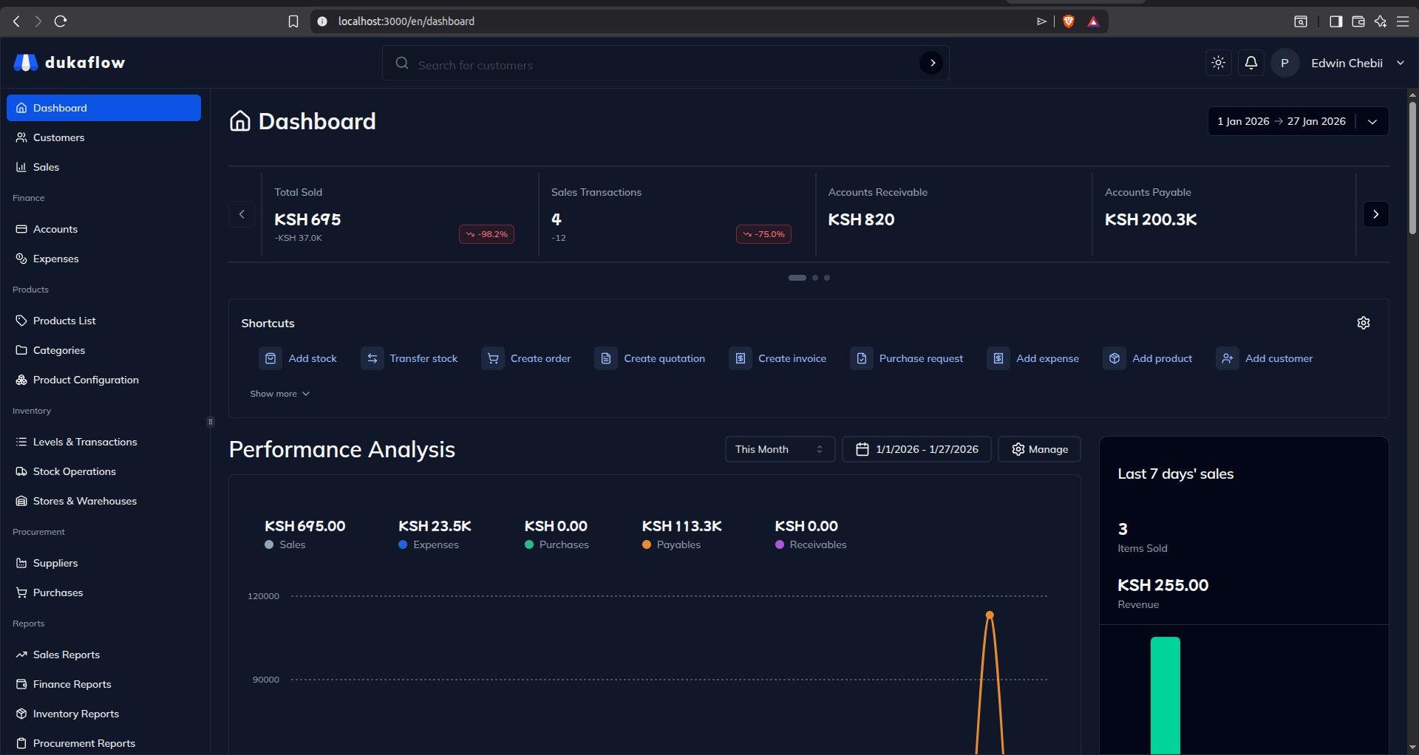
Task: Toggle the Expenses series legend
Action: pyautogui.click(x=429, y=544)
